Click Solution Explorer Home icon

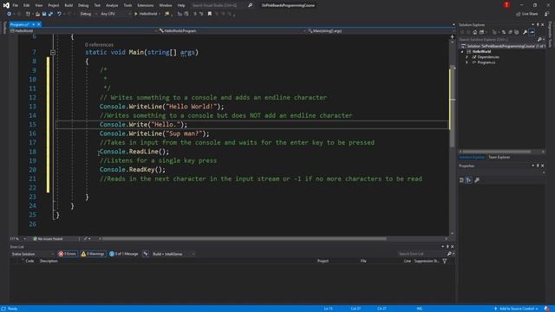pos(474,32)
